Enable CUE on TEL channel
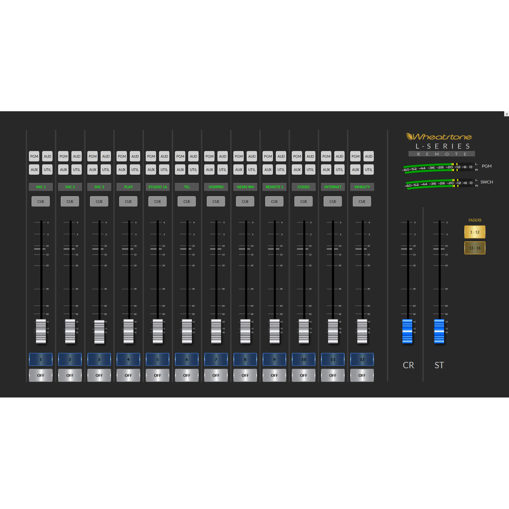The height and width of the screenshot is (509, 509). point(187,202)
